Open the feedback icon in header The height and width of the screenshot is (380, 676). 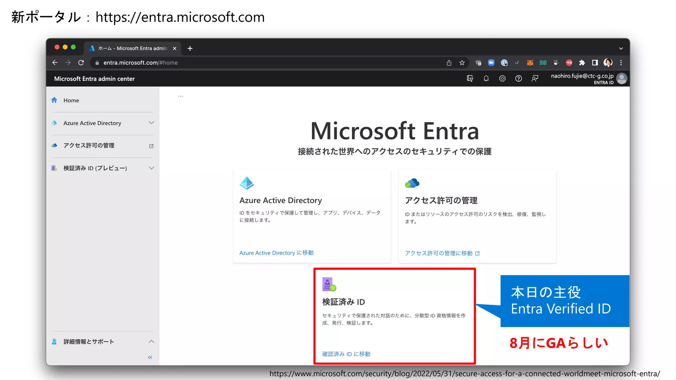pos(535,79)
